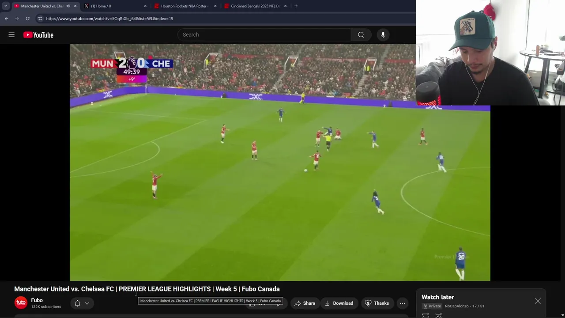Toggle loop playlist icon
This screenshot has width=565, height=318.
coord(426,315)
